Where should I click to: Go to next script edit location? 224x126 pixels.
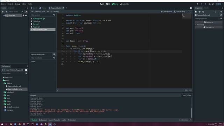click(x=191, y=12)
